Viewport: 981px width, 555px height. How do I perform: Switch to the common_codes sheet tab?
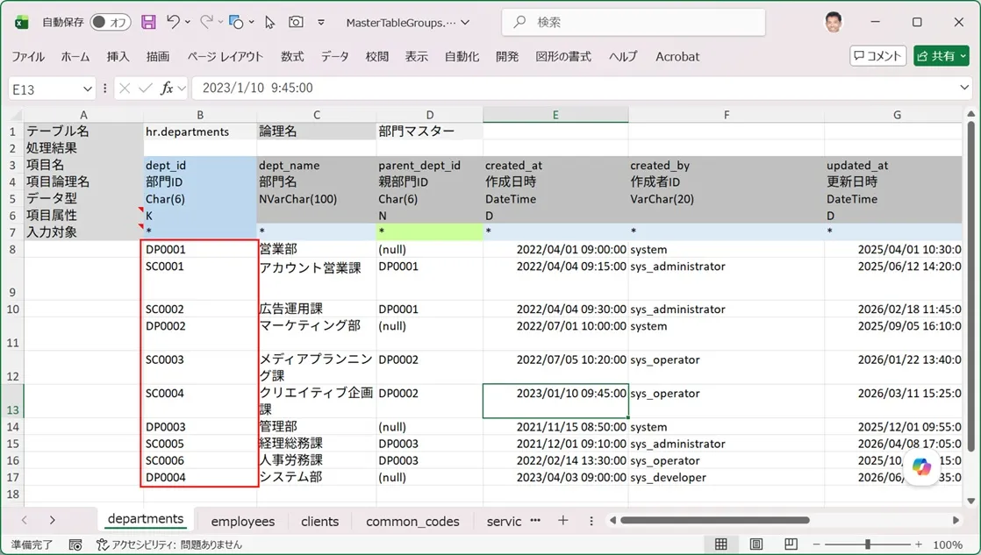point(412,522)
